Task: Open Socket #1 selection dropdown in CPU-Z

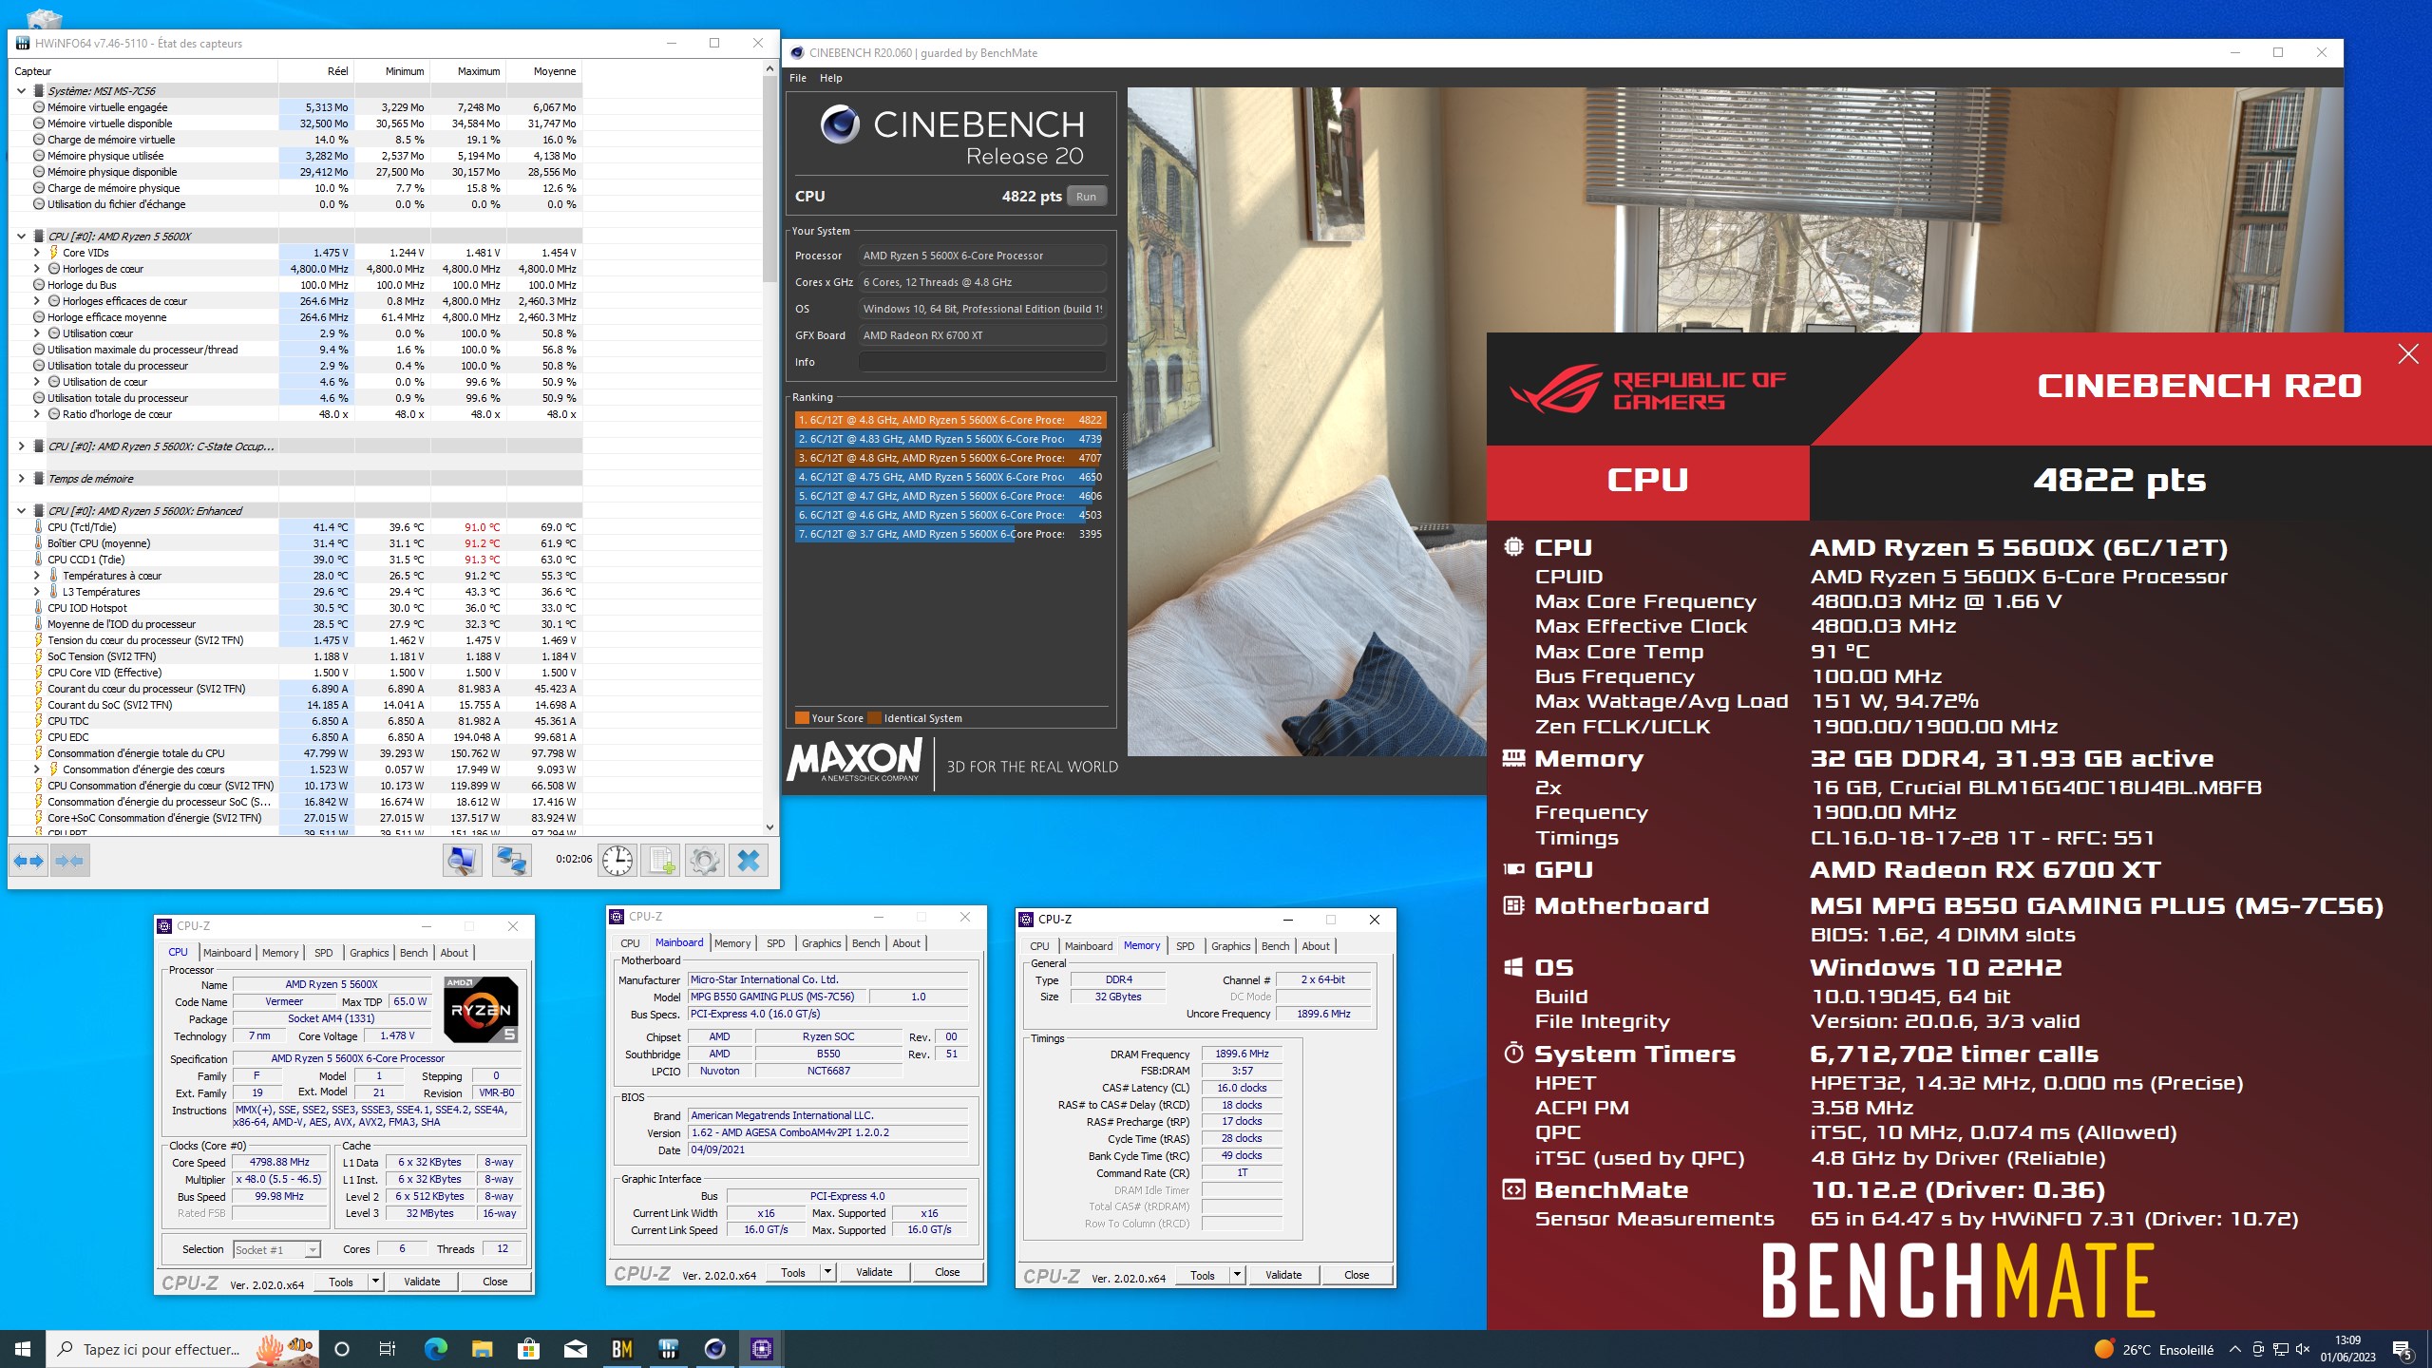Action: pos(277,1250)
